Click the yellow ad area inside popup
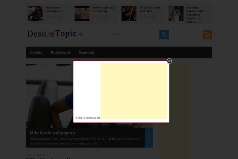 coord(134,91)
